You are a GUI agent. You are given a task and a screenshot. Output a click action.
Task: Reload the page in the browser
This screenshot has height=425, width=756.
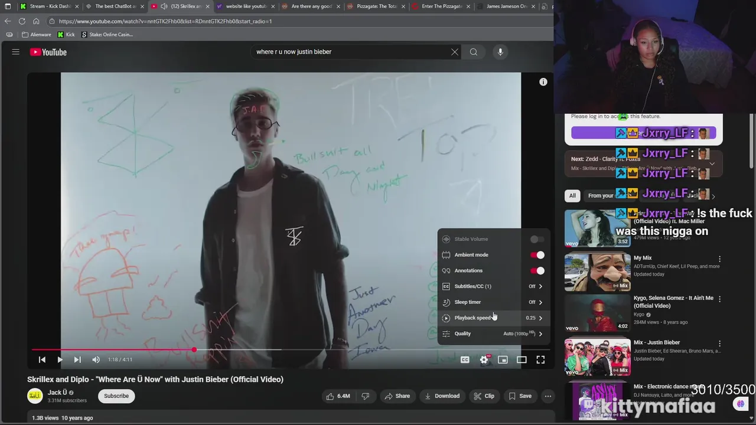[22, 21]
